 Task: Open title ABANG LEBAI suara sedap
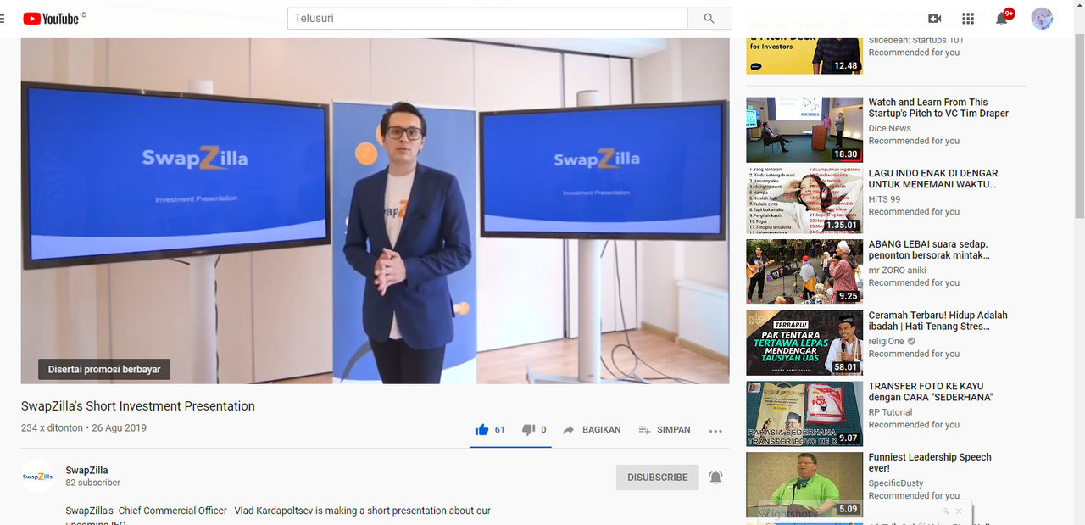point(928,250)
